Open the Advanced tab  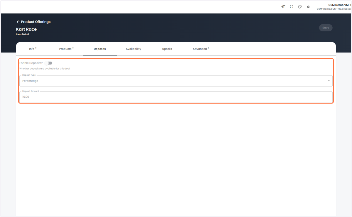[201, 49]
